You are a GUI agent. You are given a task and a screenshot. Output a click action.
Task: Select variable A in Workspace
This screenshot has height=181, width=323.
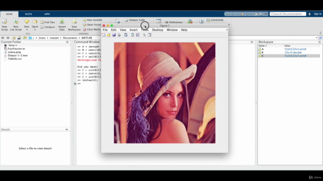coord(289,49)
